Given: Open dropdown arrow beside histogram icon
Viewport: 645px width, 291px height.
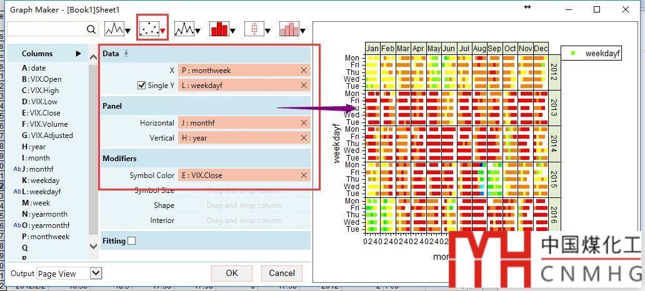Looking at the screenshot, I should (302, 31).
